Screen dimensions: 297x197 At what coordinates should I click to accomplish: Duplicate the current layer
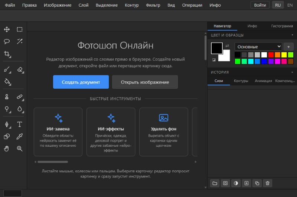pyautogui.click(x=257, y=183)
